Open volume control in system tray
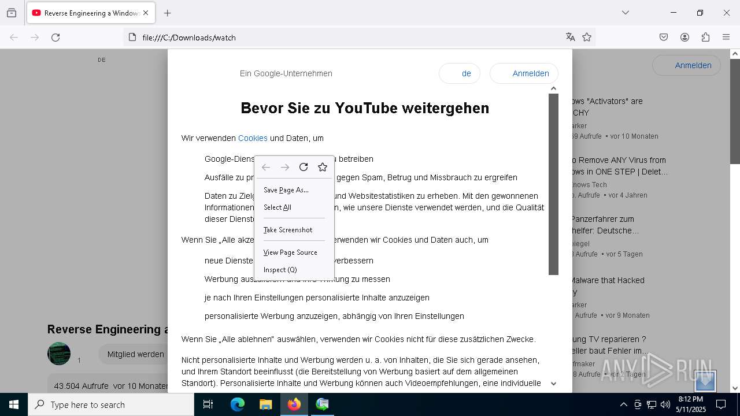The image size is (740, 416). tap(665, 404)
